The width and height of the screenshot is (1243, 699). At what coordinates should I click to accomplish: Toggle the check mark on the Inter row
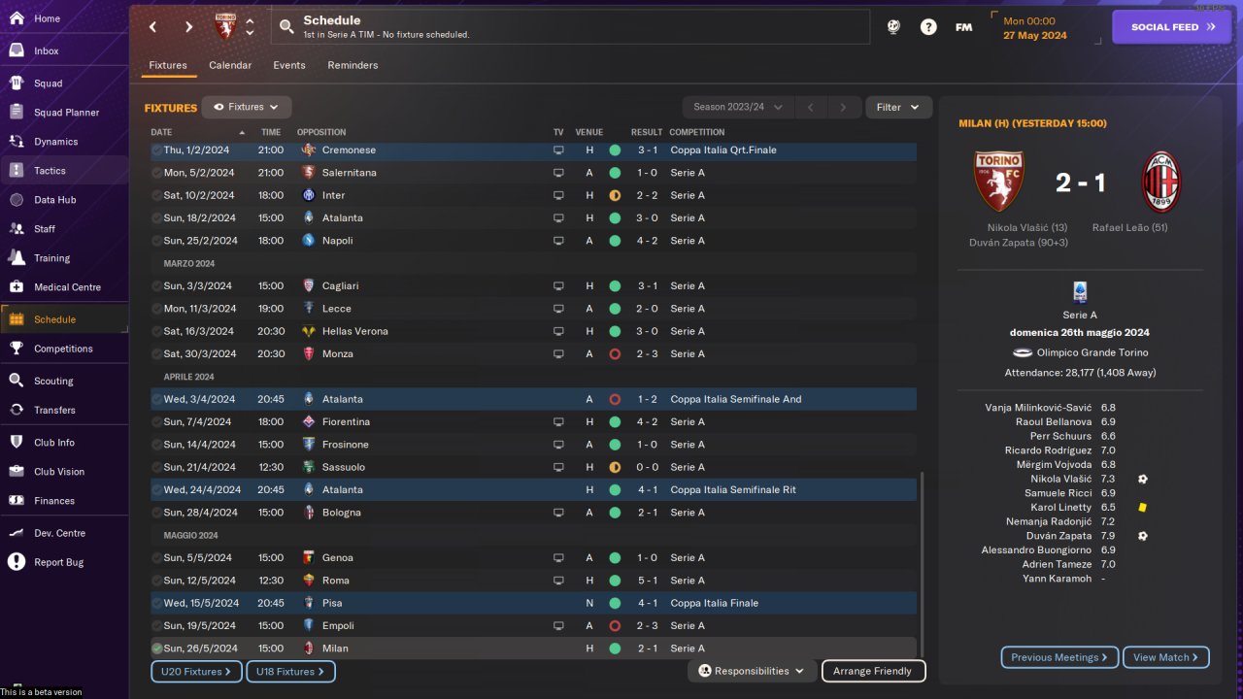156,195
